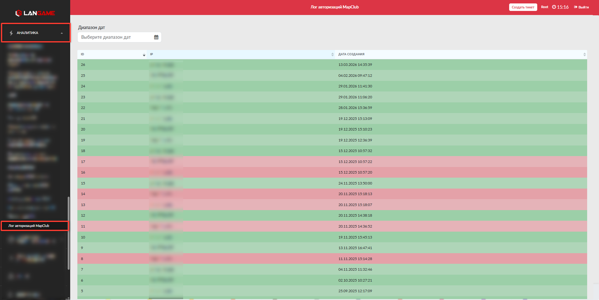Select date 25.09.2025 12:17:09

(355, 291)
